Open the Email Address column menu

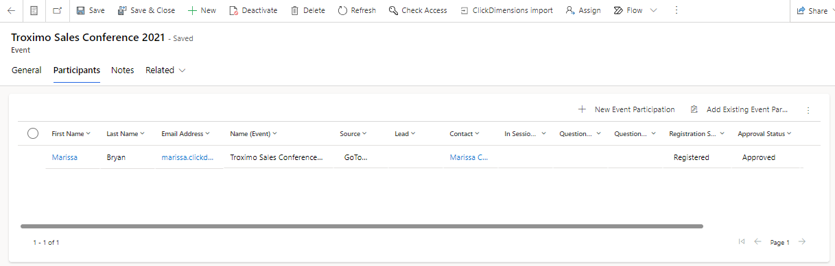[186, 134]
